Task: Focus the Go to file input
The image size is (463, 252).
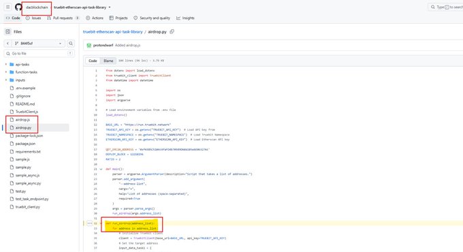Action: click(39, 54)
